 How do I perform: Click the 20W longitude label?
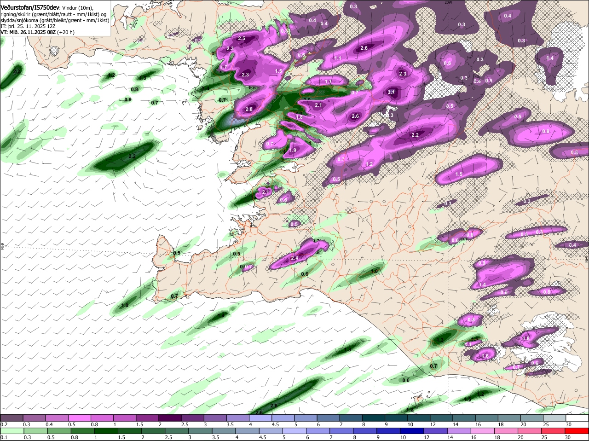click(448, 2)
